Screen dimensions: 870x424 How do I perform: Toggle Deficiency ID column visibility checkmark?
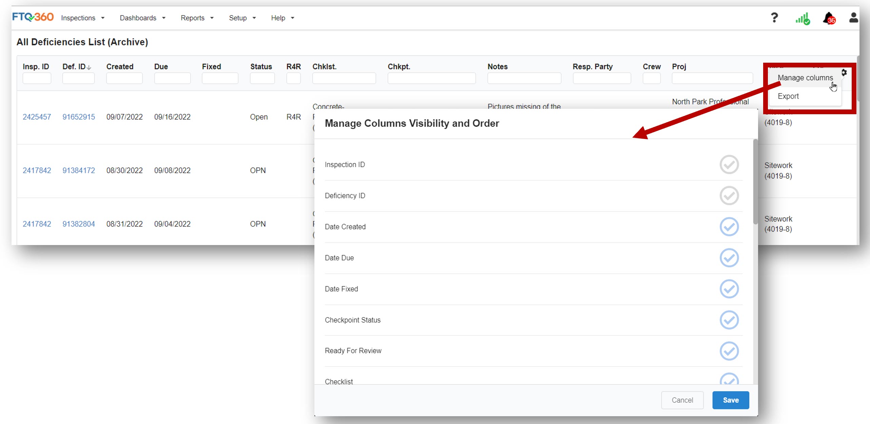pyautogui.click(x=729, y=196)
